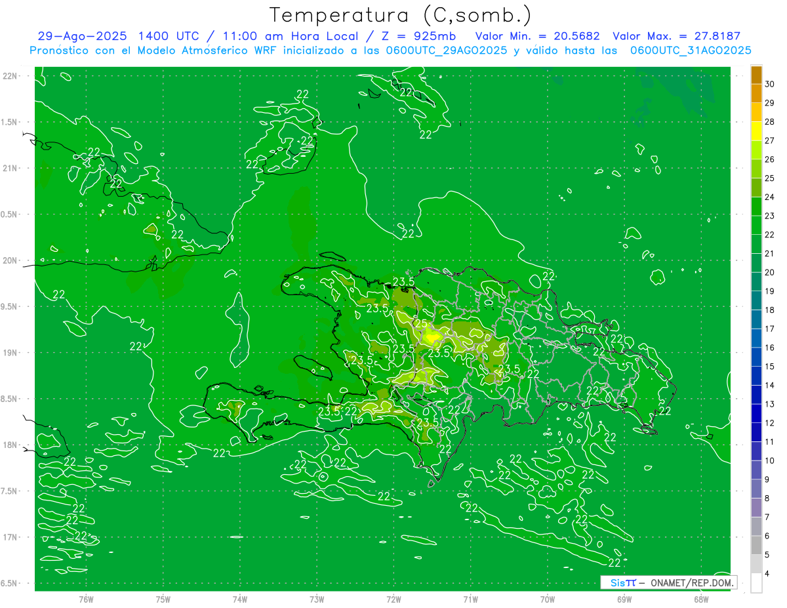Click the '15' label on the color scale

pos(770,366)
